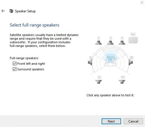Click the subwoofer icon in diagram
145x127 pixels.
coord(133,40)
